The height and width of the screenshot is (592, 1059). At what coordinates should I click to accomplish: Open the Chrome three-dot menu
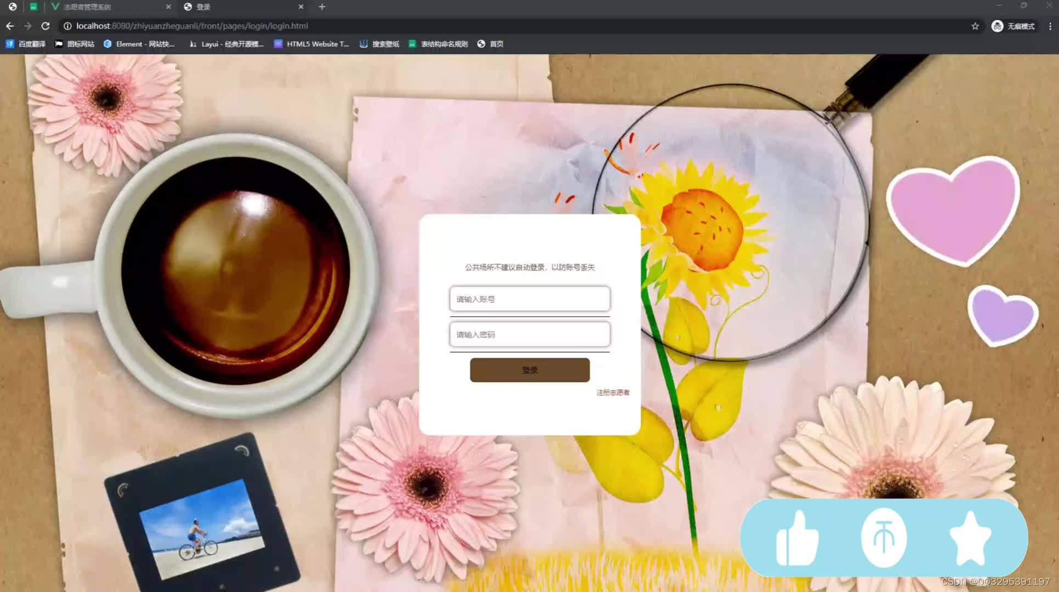1050,26
